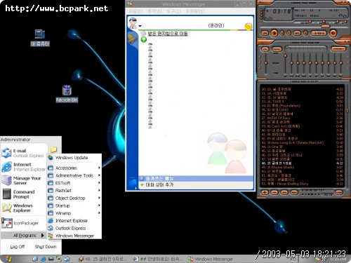Click the Sel button in Winamp playlist
351x263 pixels.
(x=284, y=192)
